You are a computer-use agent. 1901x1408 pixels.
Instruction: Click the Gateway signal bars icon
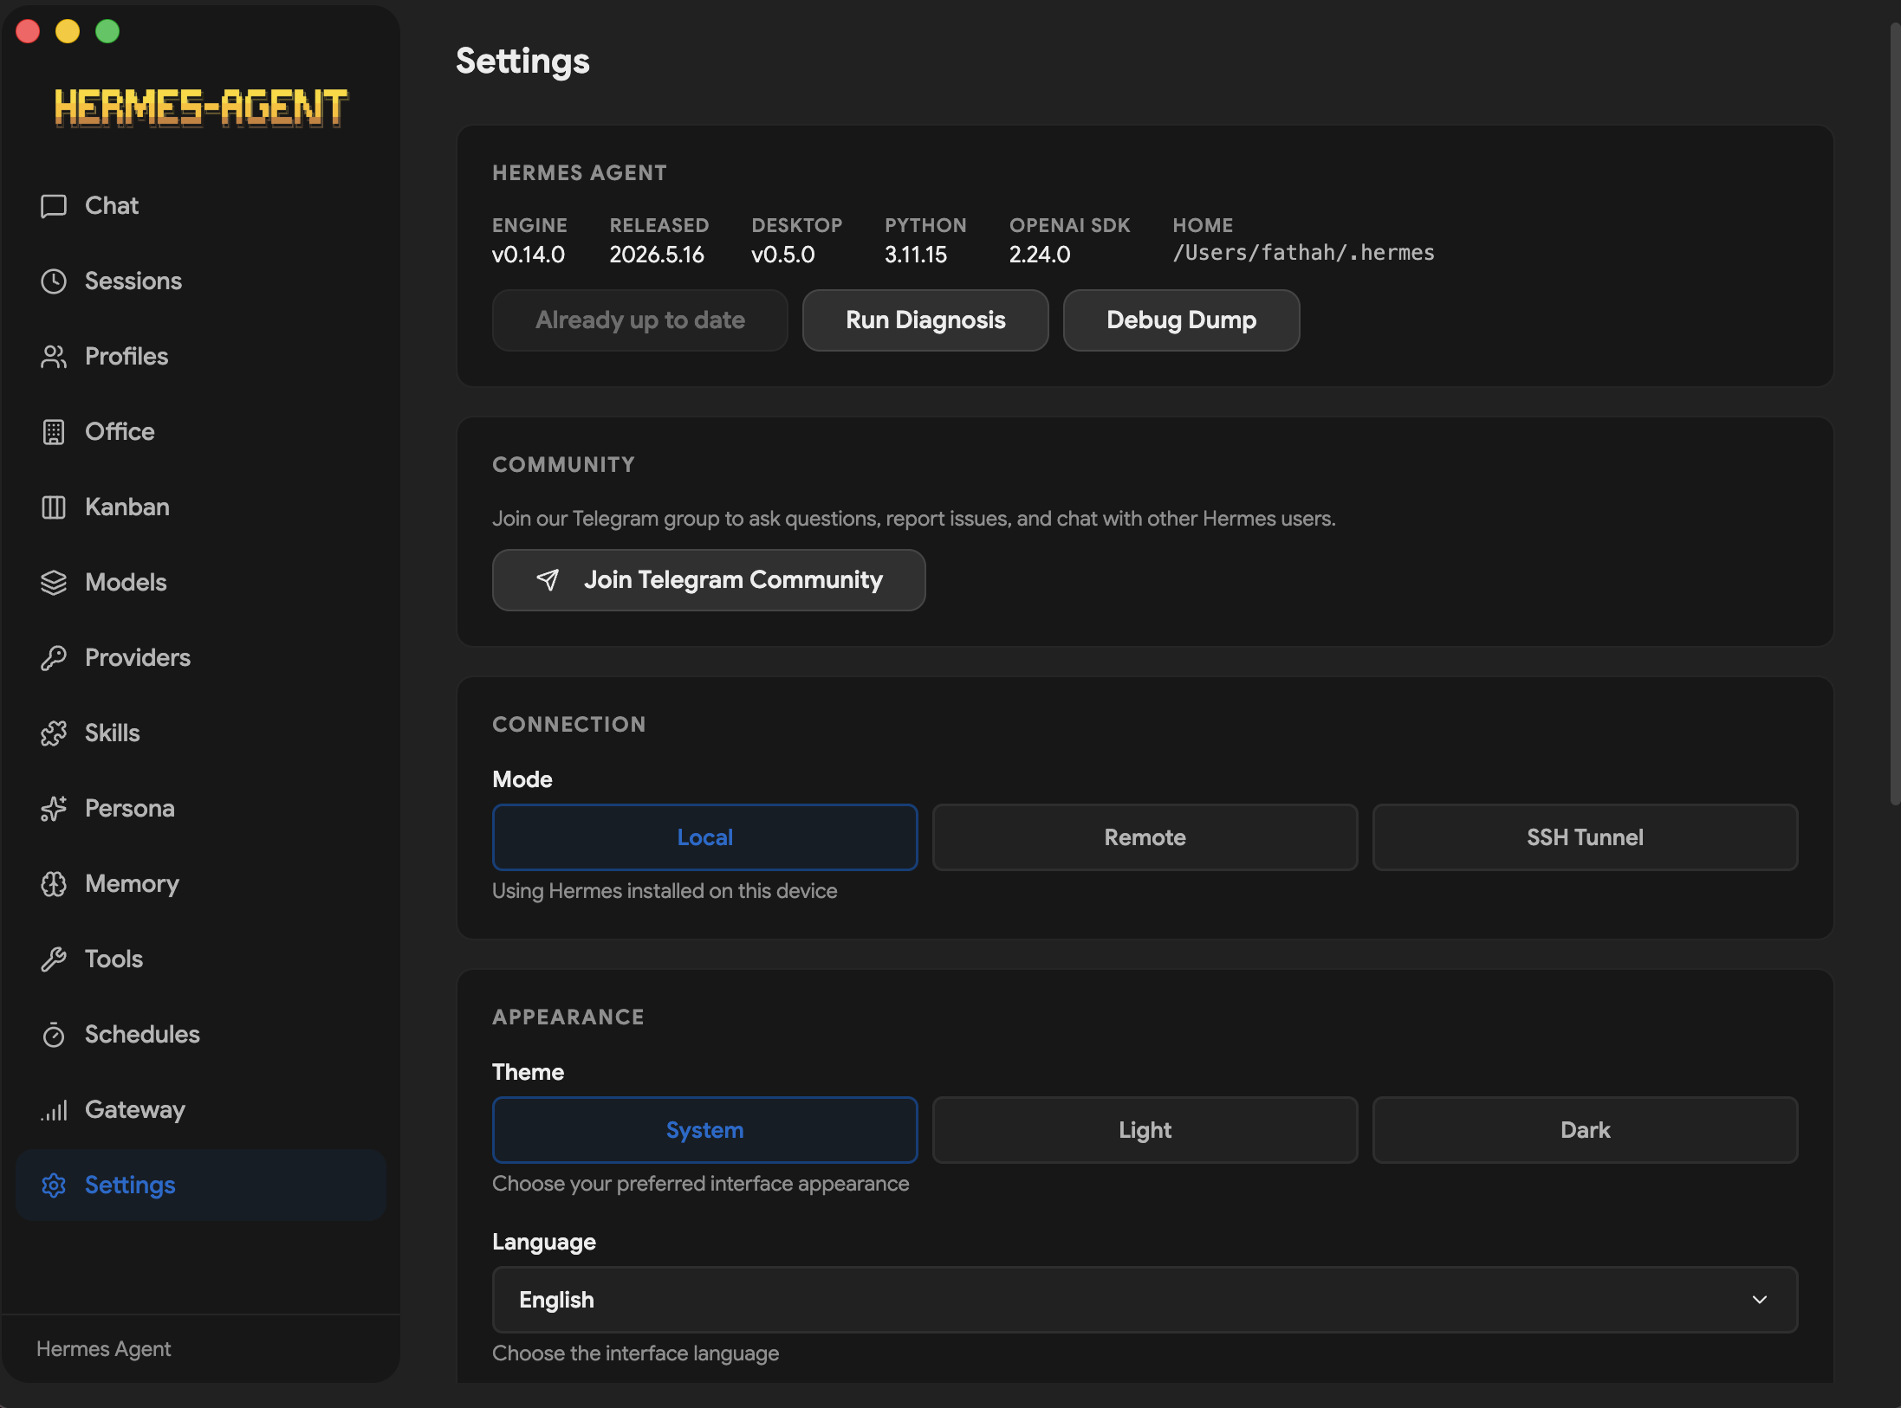(54, 1110)
